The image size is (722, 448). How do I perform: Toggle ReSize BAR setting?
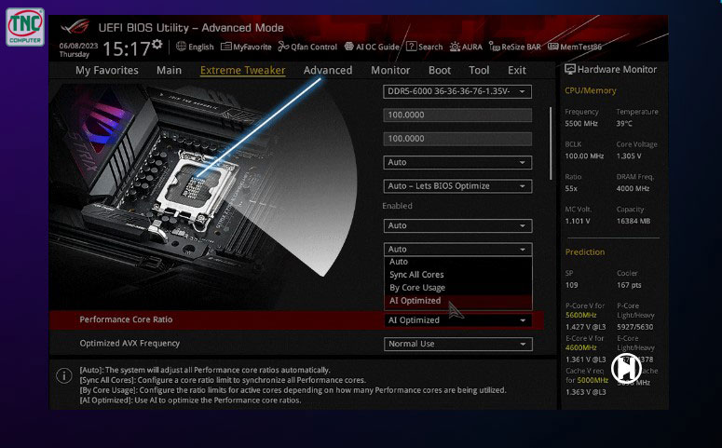[x=521, y=47]
